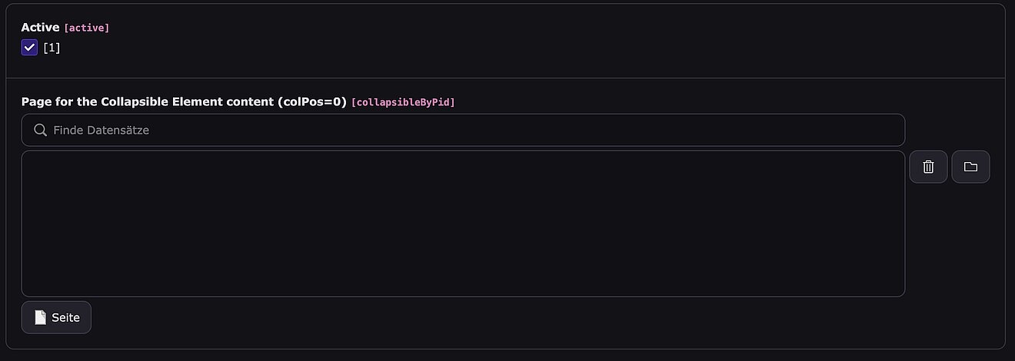Click the top-left corner of the records list box
The height and width of the screenshot is (361, 1015).
click(x=31, y=159)
